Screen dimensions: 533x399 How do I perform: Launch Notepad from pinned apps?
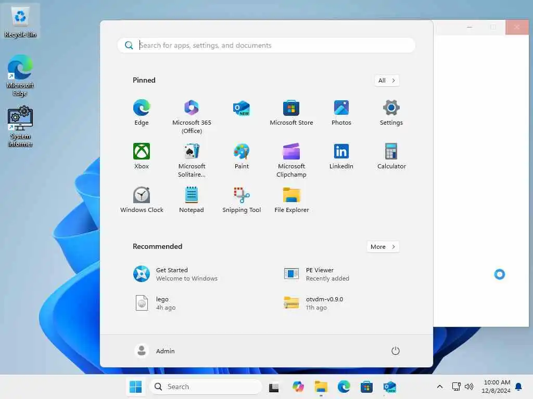pos(192,200)
